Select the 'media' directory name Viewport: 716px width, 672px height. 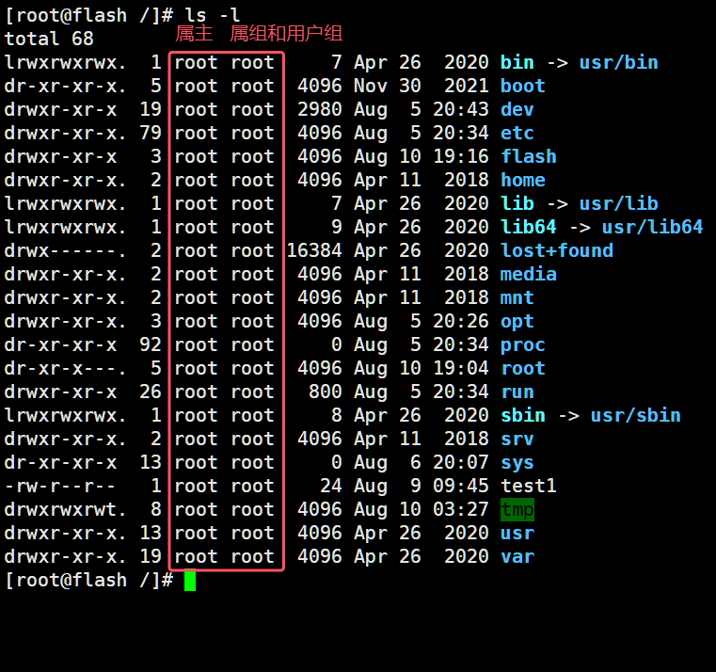coord(529,274)
